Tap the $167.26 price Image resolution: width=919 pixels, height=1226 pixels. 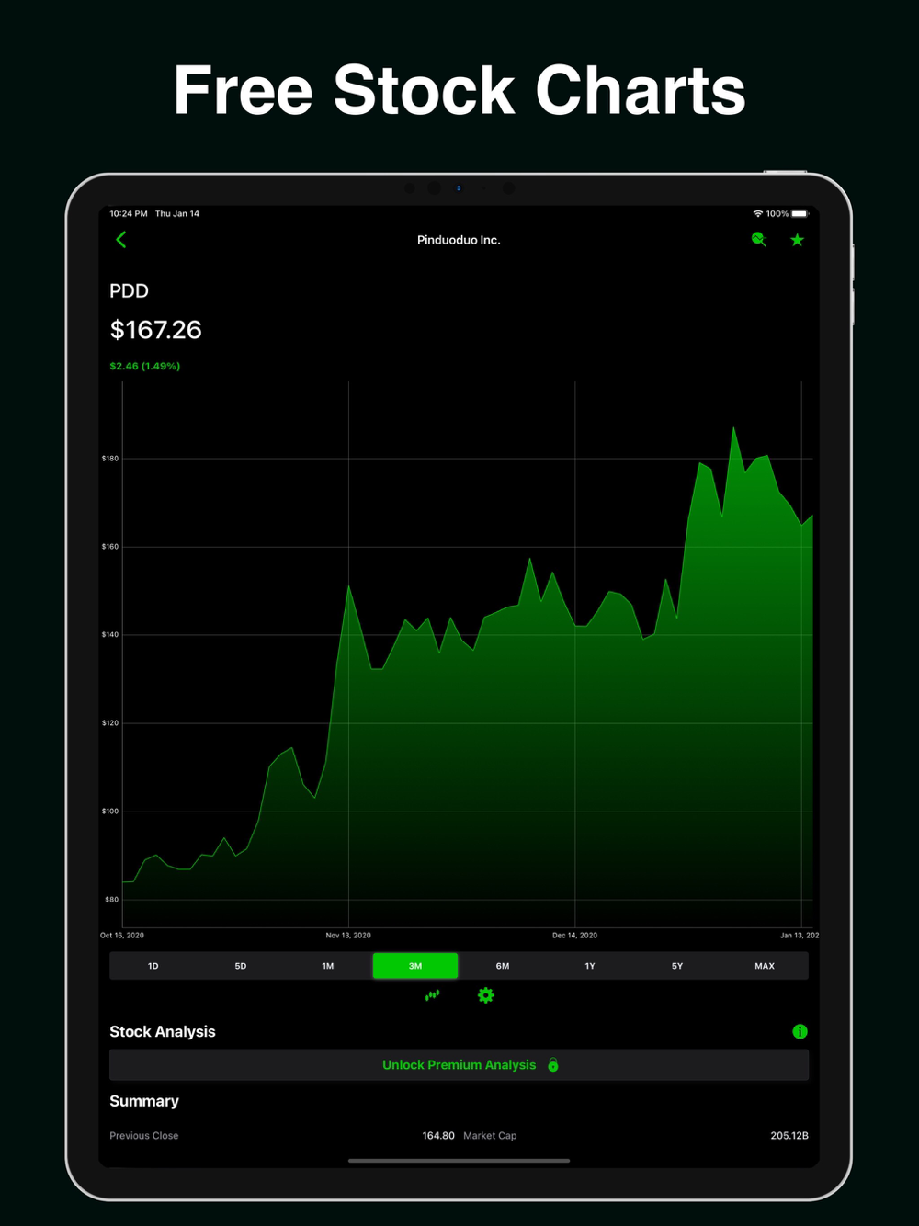pyautogui.click(x=155, y=330)
